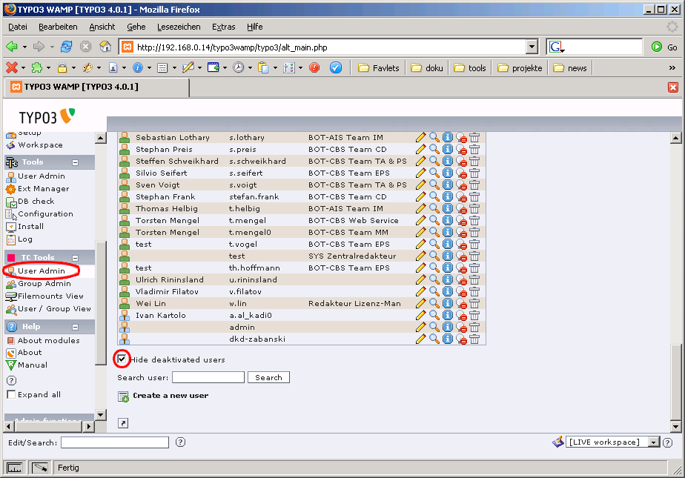Click the question mark icon above Expand all
The height and width of the screenshot is (478, 685).
11,381
